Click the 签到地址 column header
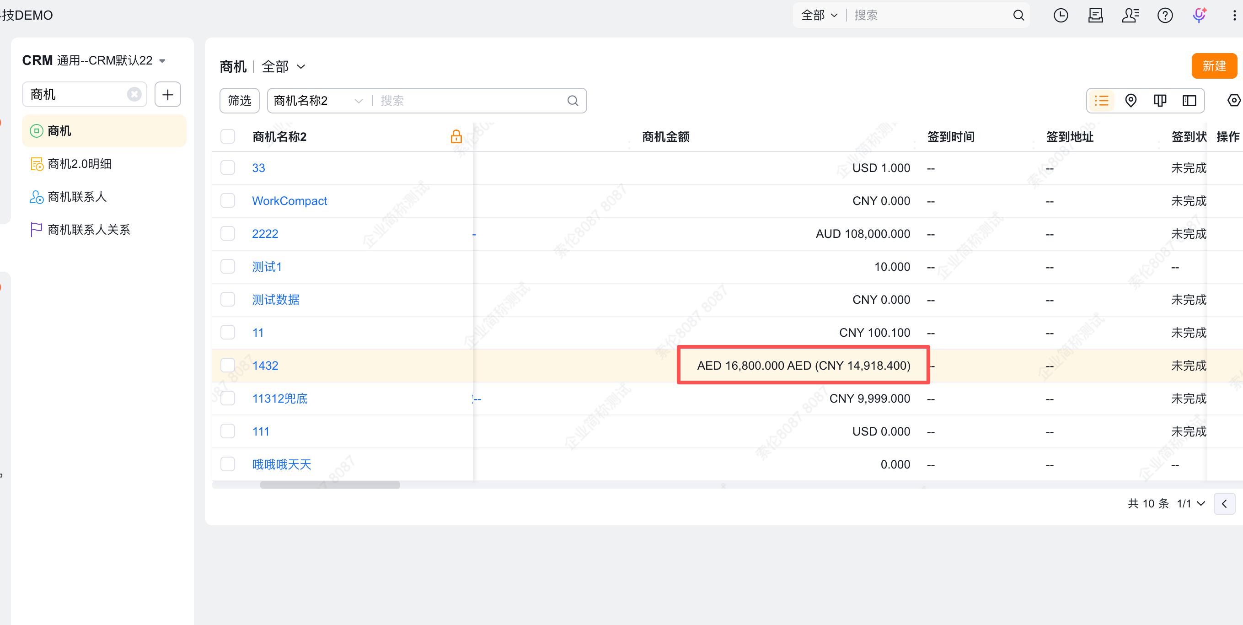The width and height of the screenshot is (1243, 625). (x=1069, y=137)
